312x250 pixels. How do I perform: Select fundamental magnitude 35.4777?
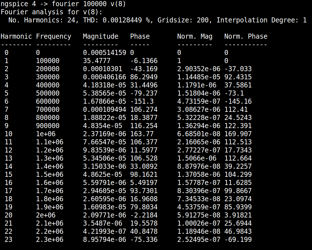click(x=96, y=61)
